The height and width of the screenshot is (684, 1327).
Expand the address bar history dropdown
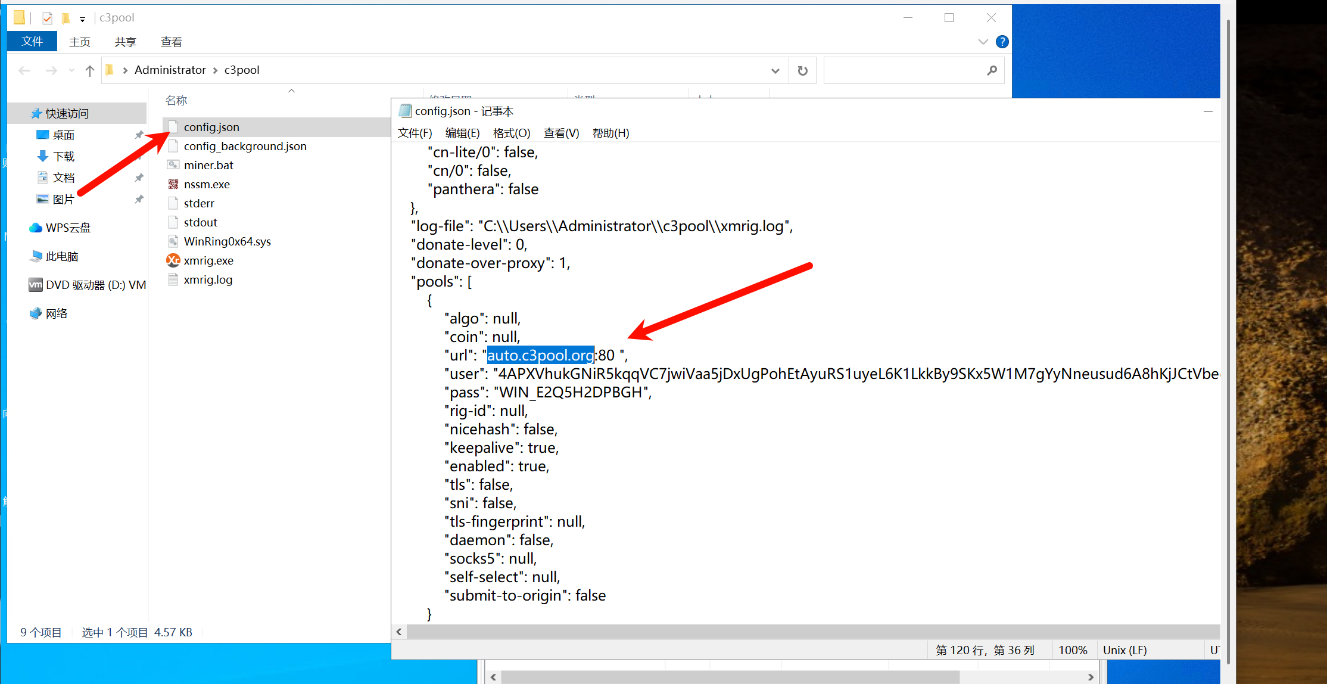775,70
